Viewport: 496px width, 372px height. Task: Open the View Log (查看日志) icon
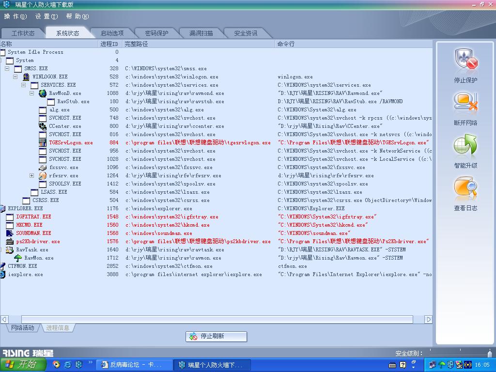465,187
